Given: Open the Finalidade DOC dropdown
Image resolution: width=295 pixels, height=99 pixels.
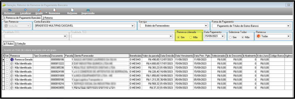Looking at the screenshot, I should pos(65,36).
